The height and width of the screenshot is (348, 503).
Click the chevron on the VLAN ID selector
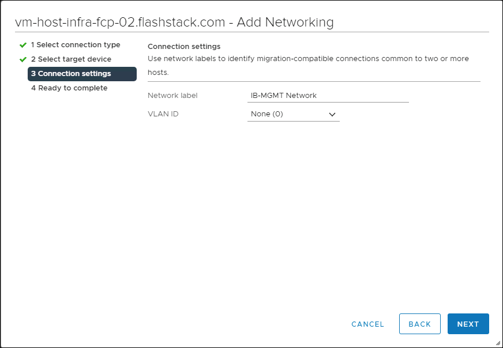[332, 114]
